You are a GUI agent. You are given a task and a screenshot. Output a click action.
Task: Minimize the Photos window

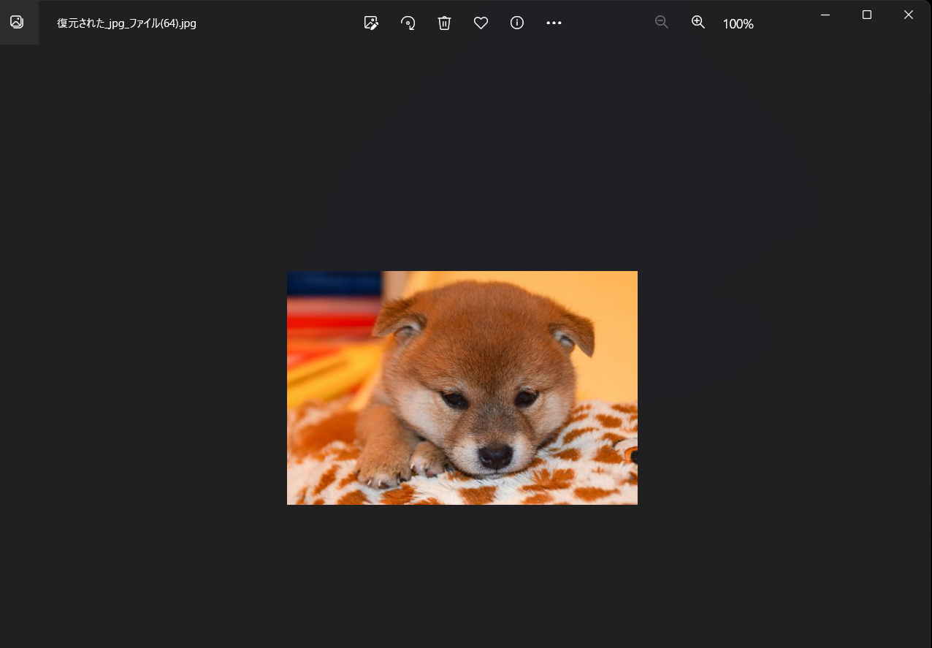tap(825, 15)
